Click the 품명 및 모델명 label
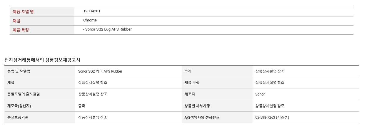The image size is (384, 129). coord(19,71)
